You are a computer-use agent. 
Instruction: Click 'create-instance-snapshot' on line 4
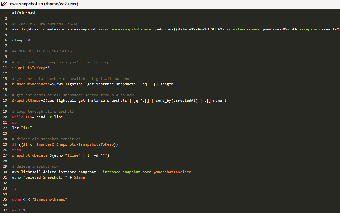pos(69,29)
